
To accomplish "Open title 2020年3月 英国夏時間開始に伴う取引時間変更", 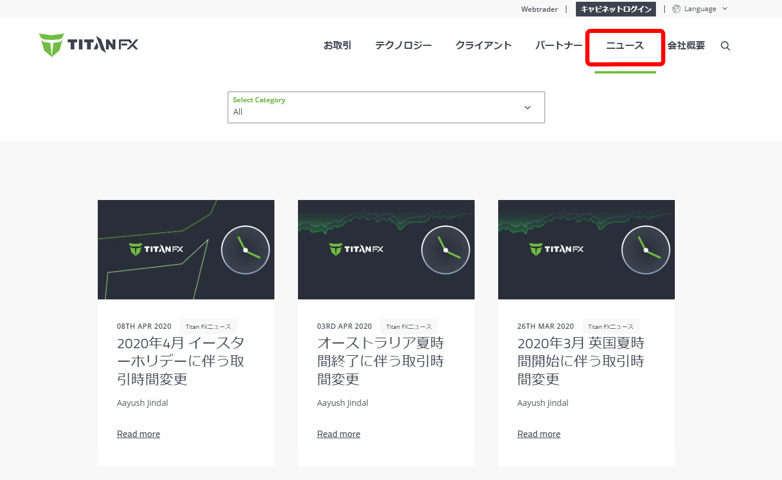I will (x=581, y=361).
